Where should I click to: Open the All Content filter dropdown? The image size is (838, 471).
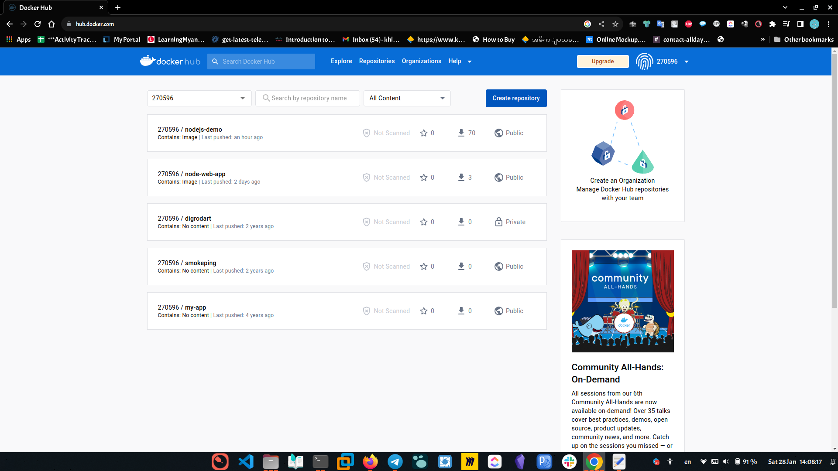pos(407,98)
